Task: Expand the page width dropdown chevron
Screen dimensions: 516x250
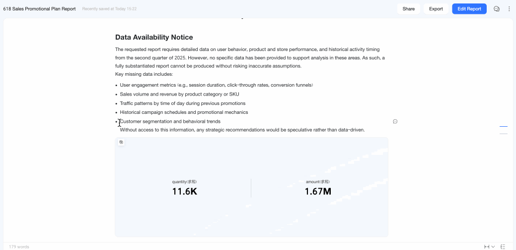Action: pyautogui.click(x=493, y=247)
